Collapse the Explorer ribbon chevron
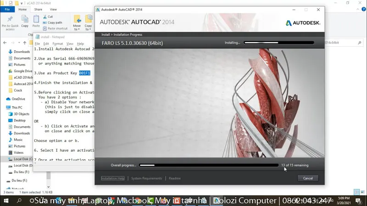Image resolution: width=367 pixels, height=206 pixels. click(358, 9)
